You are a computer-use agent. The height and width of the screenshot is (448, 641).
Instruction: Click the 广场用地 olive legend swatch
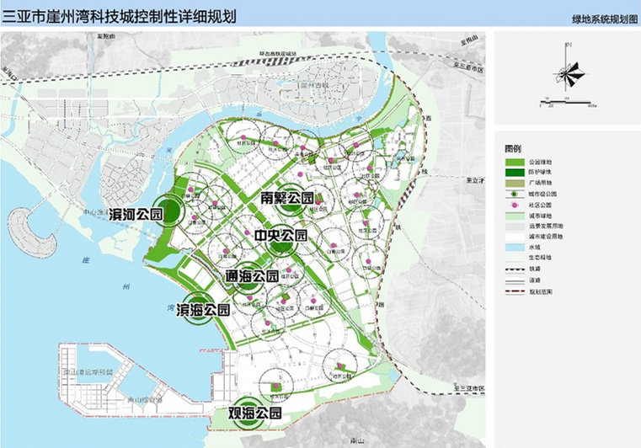(x=515, y=183)
